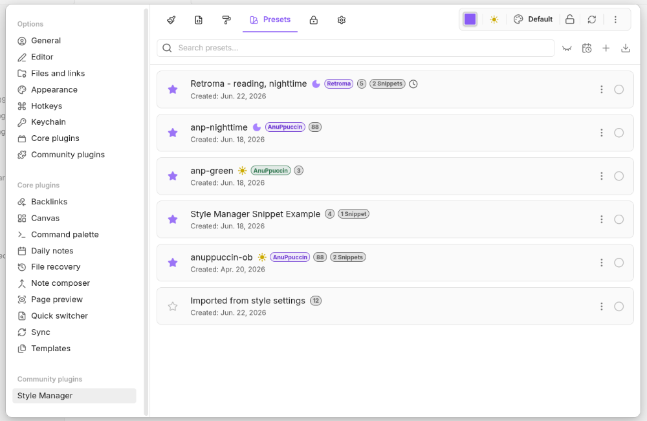
Task: Click the Retroma theme badge
Action: tap(339, 83)
